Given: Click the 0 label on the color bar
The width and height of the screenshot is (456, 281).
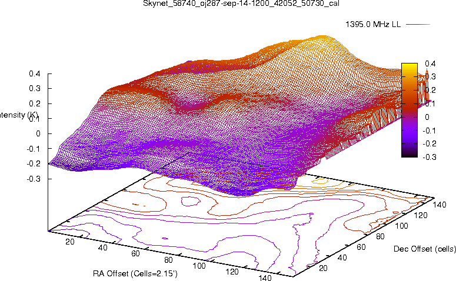Looking at the screenshot, I should [427, 117].
